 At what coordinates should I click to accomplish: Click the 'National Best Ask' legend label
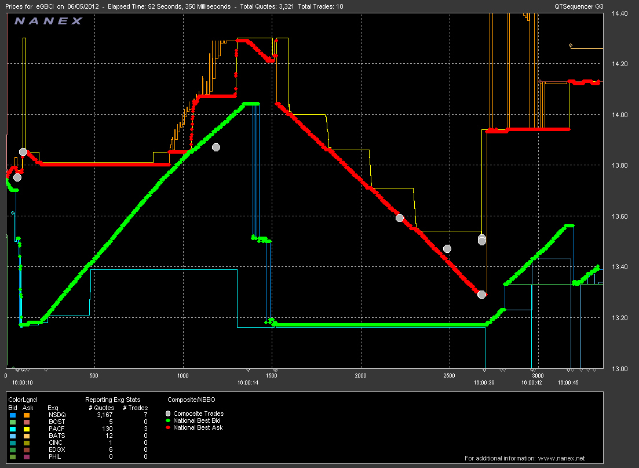(198, 427)
